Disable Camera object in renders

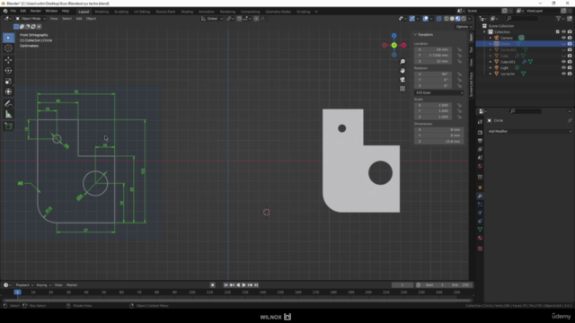[570, 38]
